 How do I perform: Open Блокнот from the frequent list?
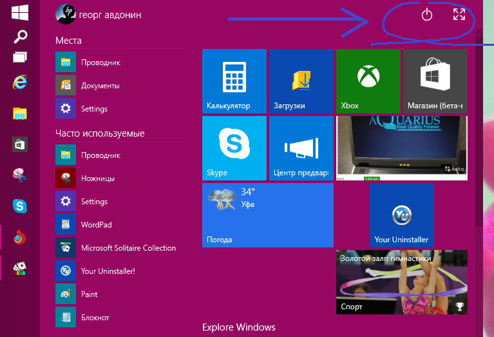click(121, 317)
